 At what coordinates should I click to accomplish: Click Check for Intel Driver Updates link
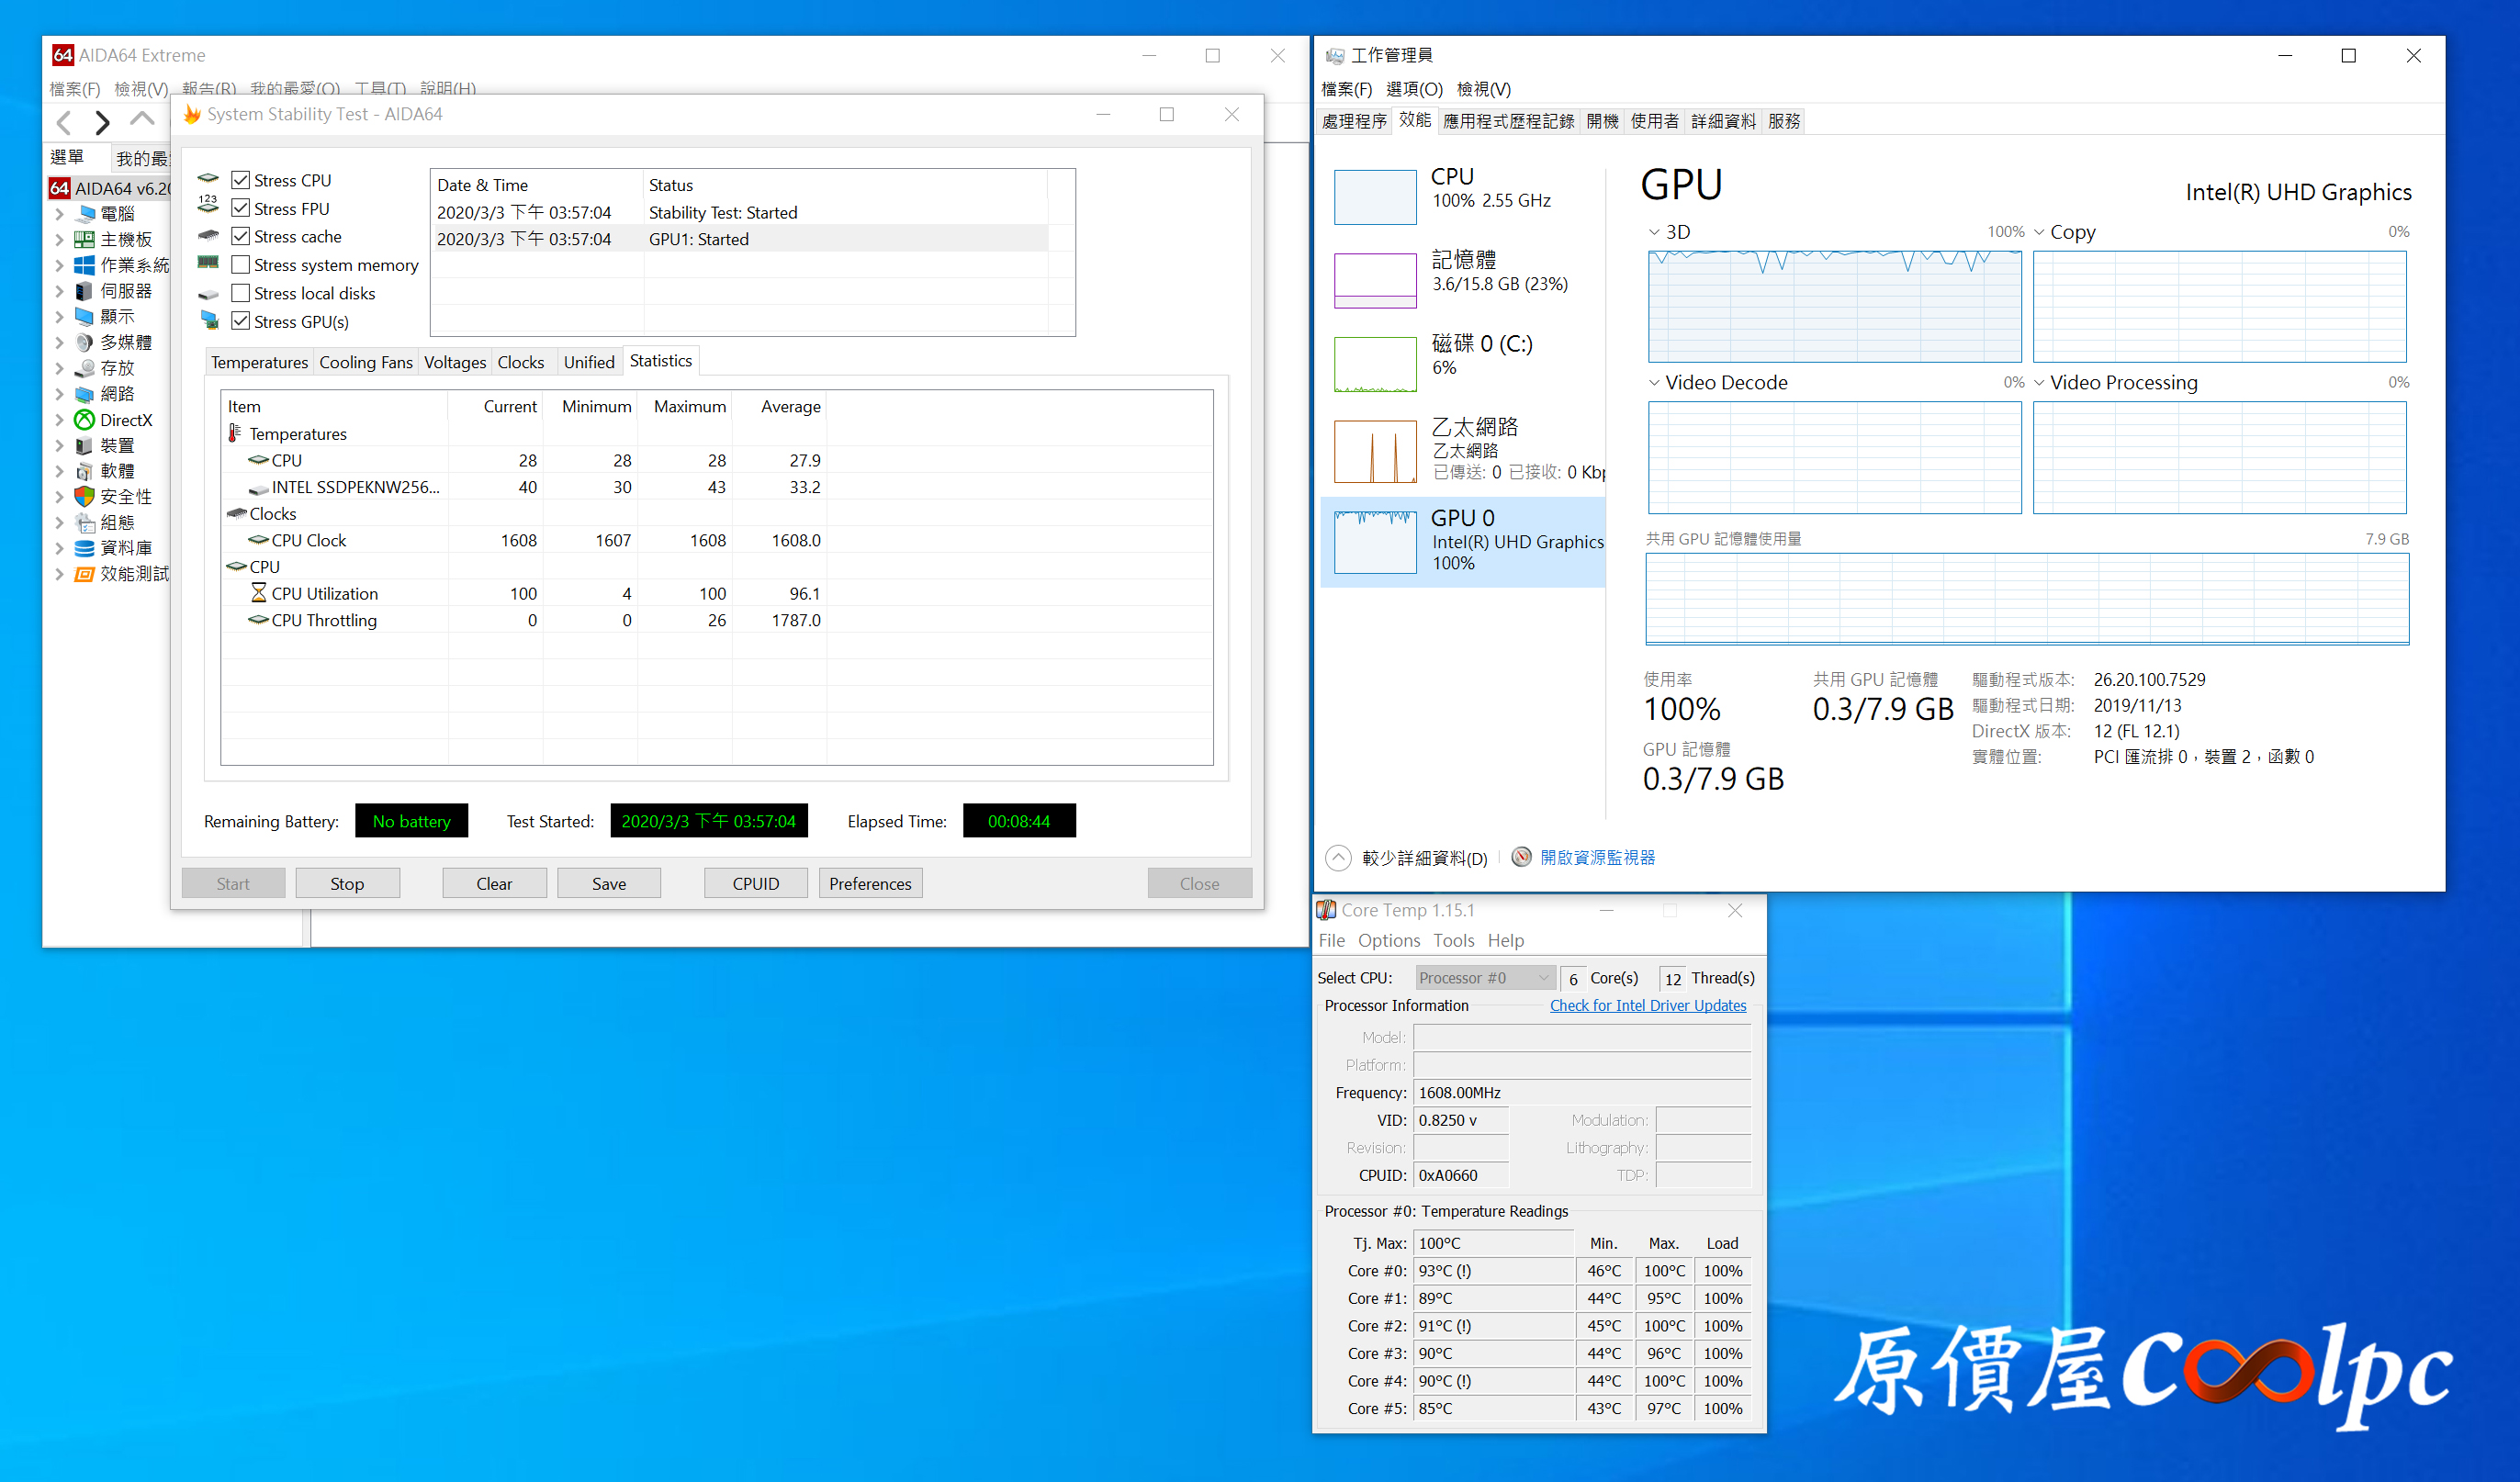coord(1648,1005)
